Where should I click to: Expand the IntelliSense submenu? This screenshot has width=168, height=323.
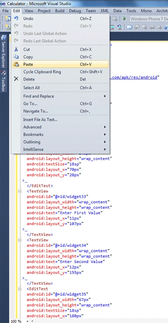[60, 150]
